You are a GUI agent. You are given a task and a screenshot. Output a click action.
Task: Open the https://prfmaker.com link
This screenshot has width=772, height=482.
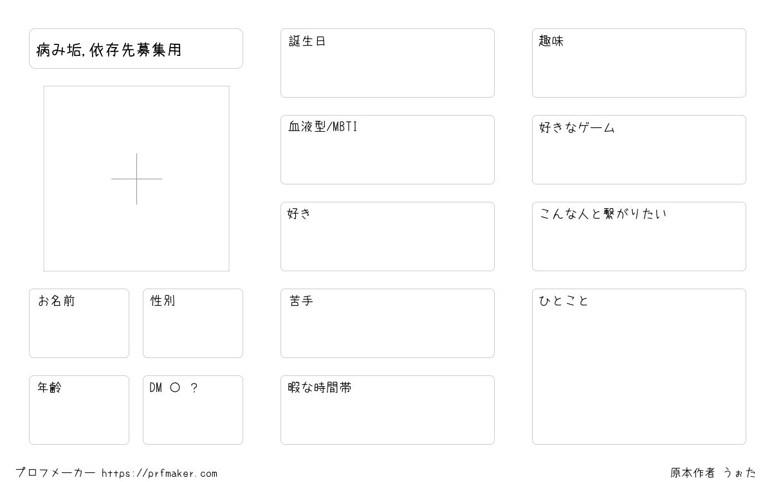click(x=160, y=474)
